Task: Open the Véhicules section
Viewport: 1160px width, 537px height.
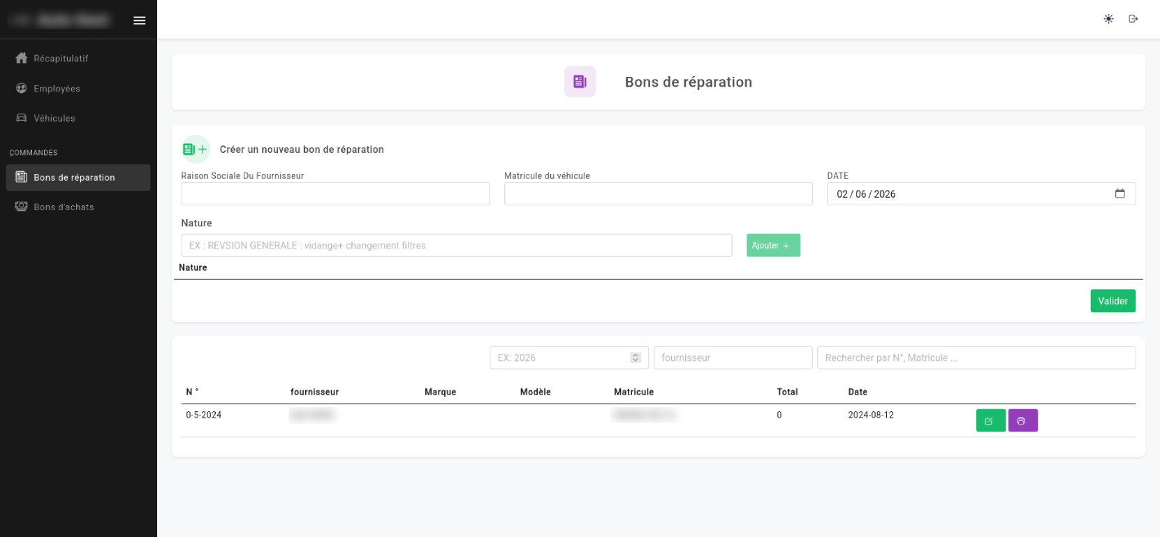Action: pos(54,119)
